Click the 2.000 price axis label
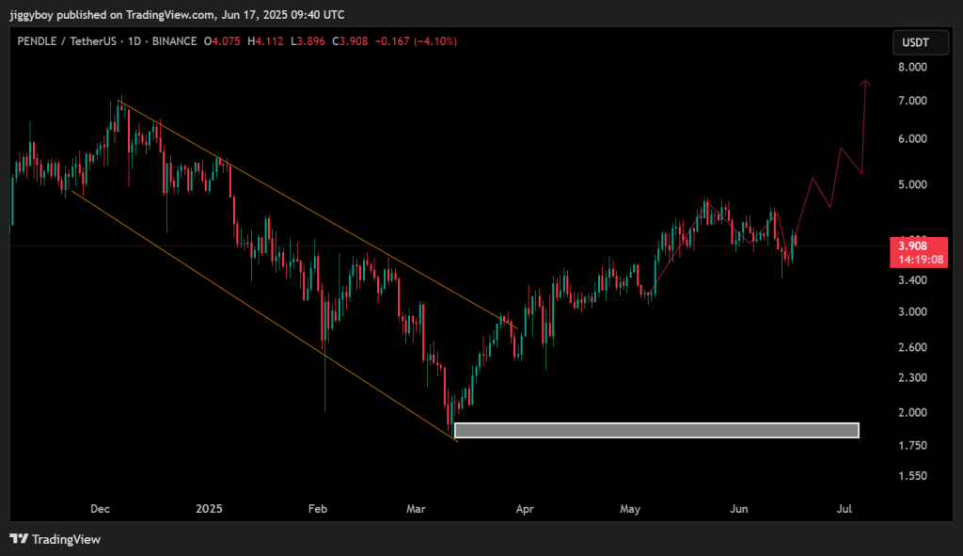963x556 pixels. pos(912,412)
